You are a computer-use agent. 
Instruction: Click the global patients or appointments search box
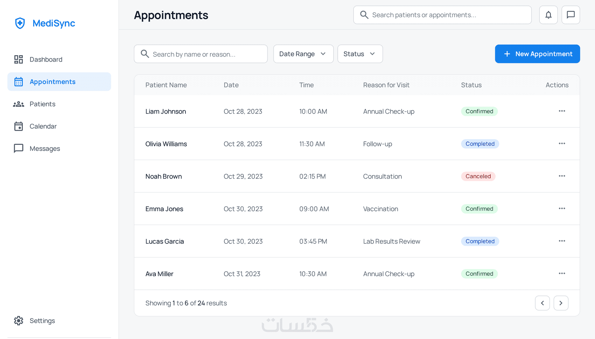tap(448, 15)
